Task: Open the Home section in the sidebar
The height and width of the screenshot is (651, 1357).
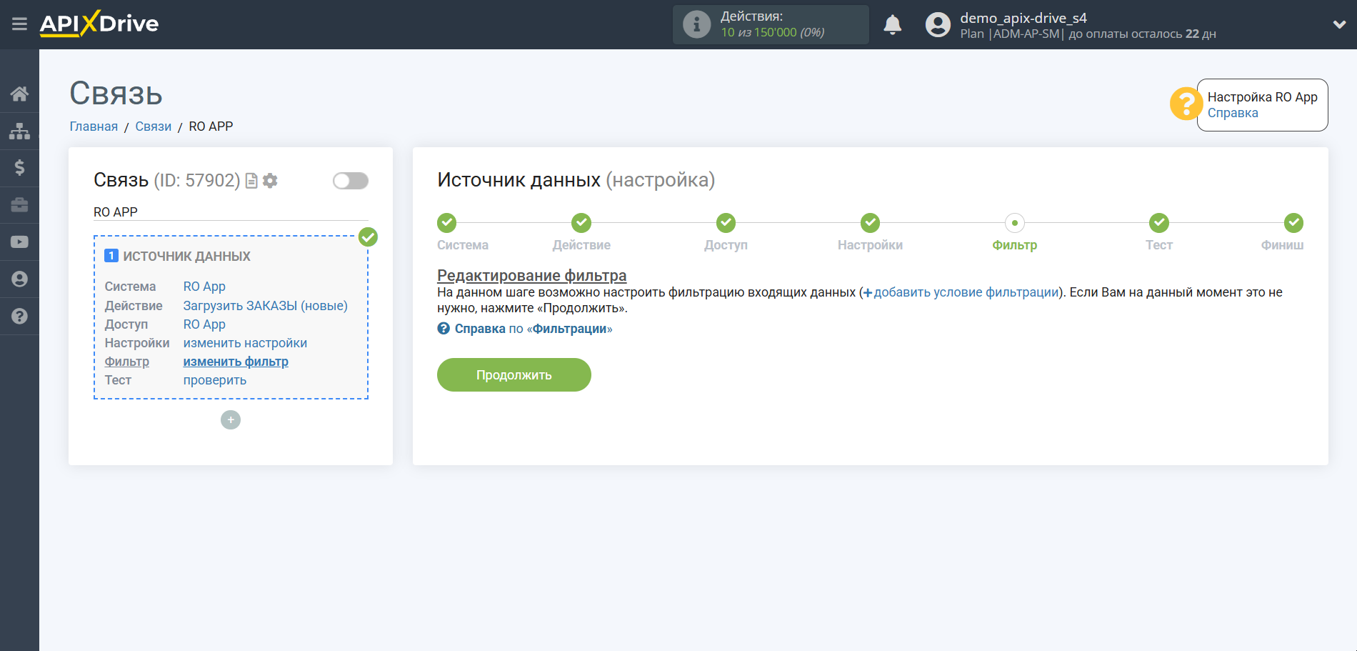Action: [19, 94]
